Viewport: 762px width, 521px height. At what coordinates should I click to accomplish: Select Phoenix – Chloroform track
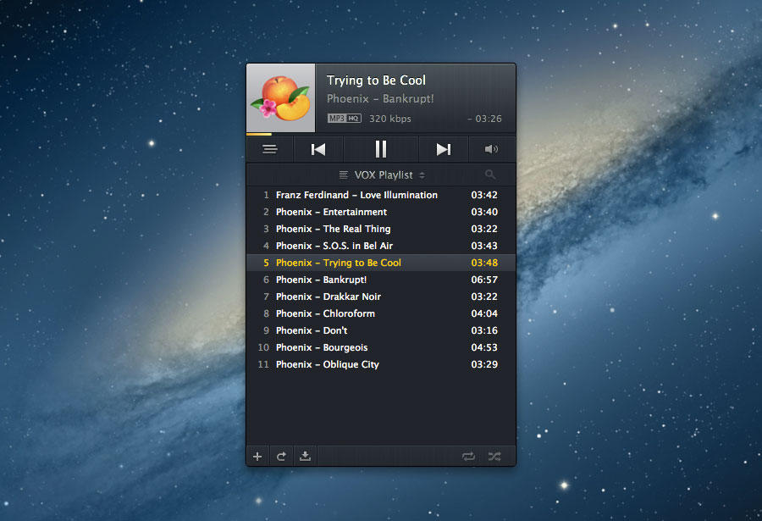381,313
